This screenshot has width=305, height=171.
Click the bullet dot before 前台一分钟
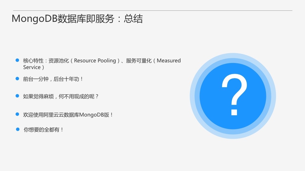point(17,79)
